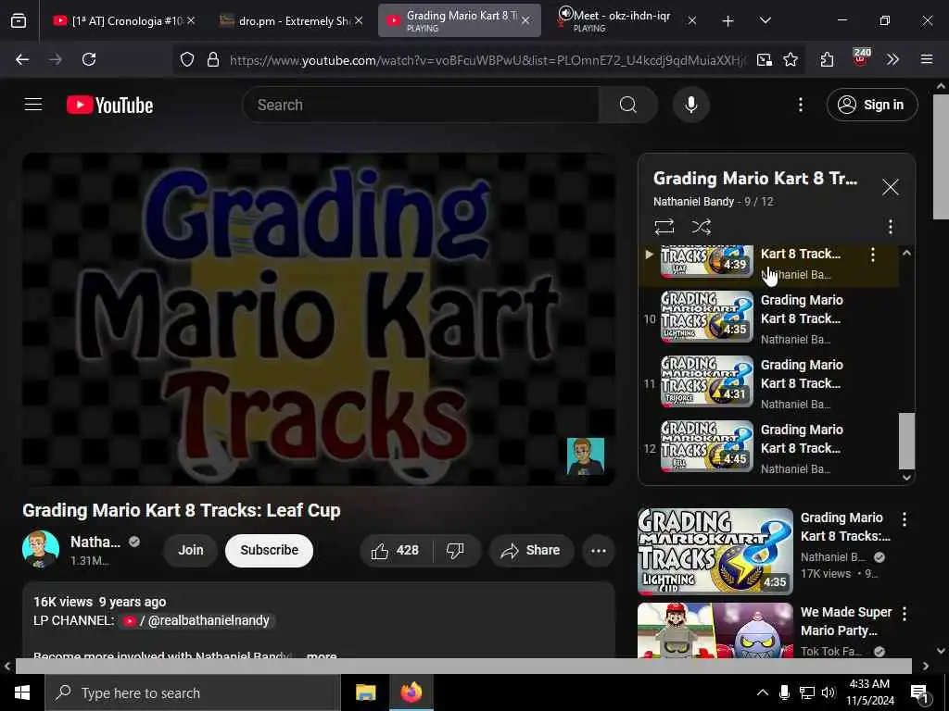This screenshot has height=711, width=949.
Task: Open the @realbathanielnandy channel link
Action: (x=198, y=621)
